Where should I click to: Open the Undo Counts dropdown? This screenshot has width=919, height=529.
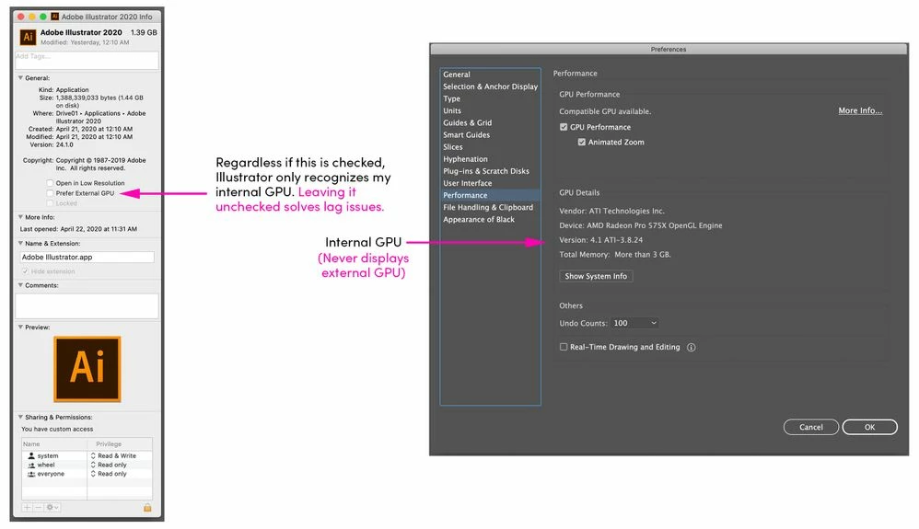point(634,323)
